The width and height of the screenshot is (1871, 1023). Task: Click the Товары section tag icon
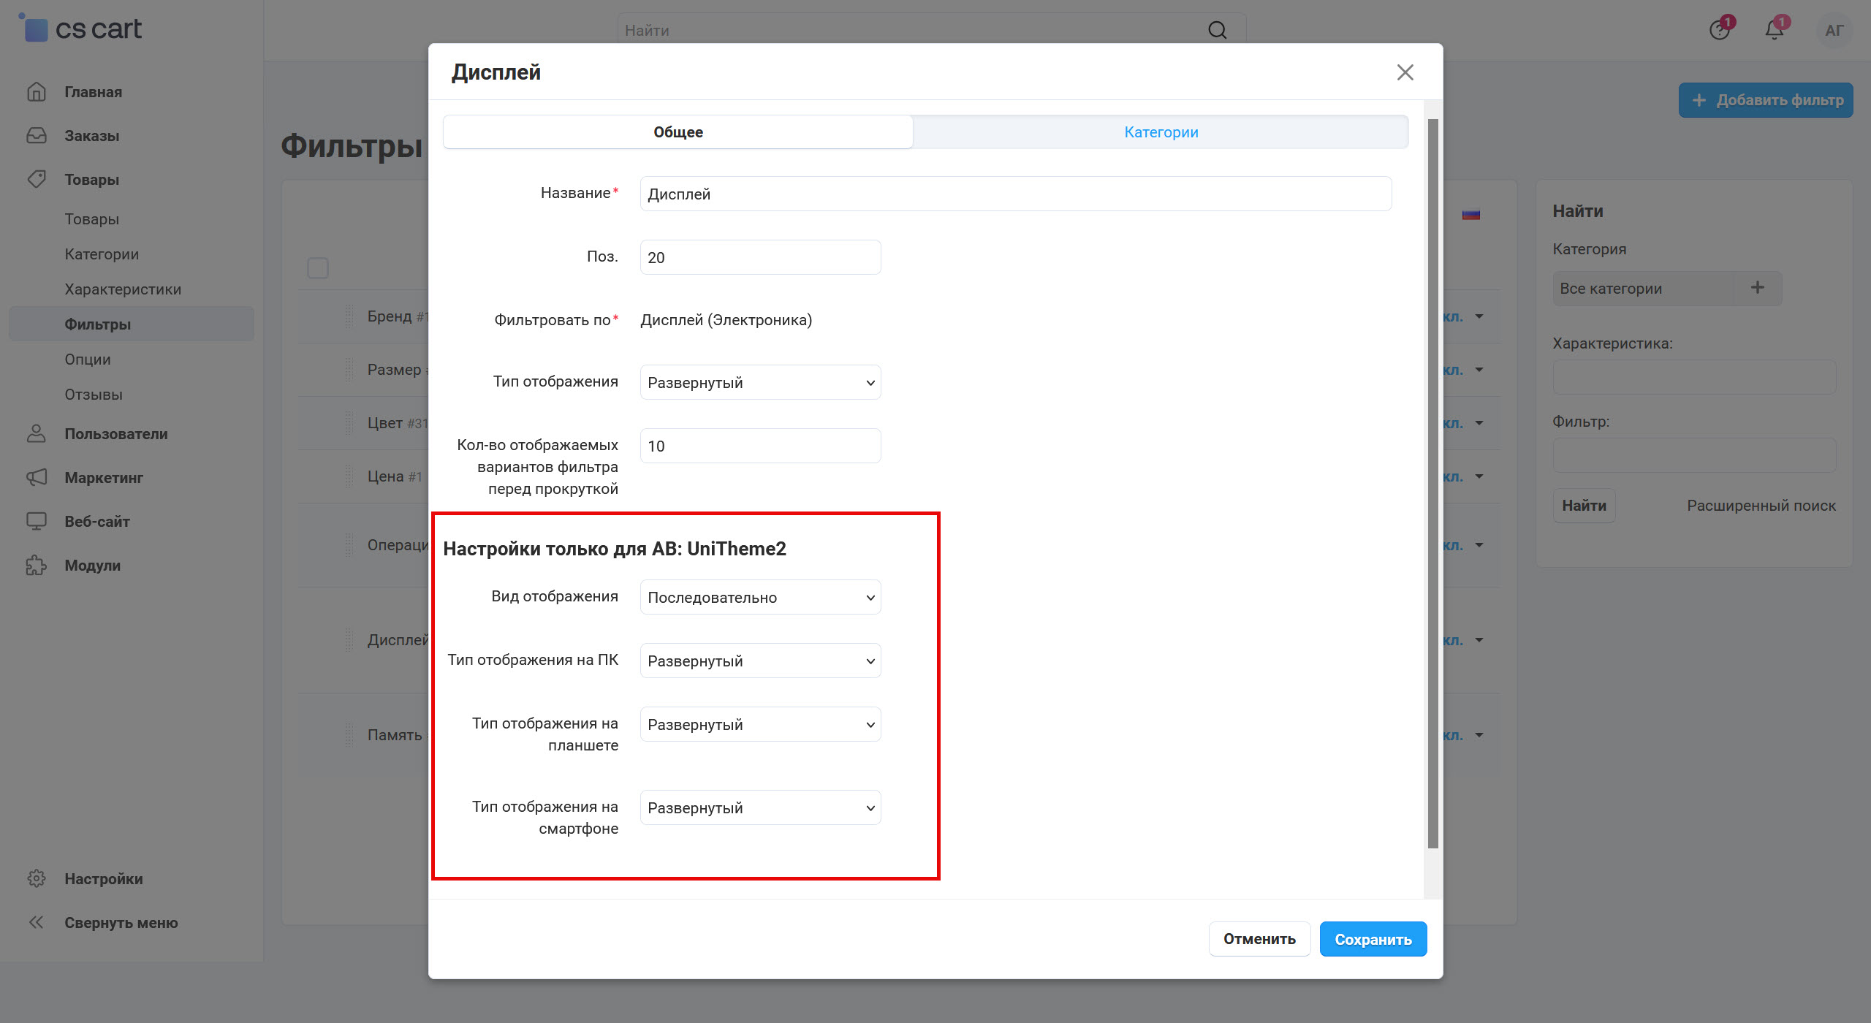pyautogui.click(x=37, y=179)
